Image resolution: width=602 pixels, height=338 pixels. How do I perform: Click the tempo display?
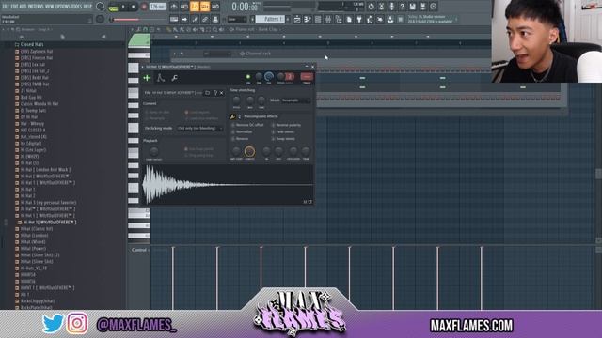157,7
